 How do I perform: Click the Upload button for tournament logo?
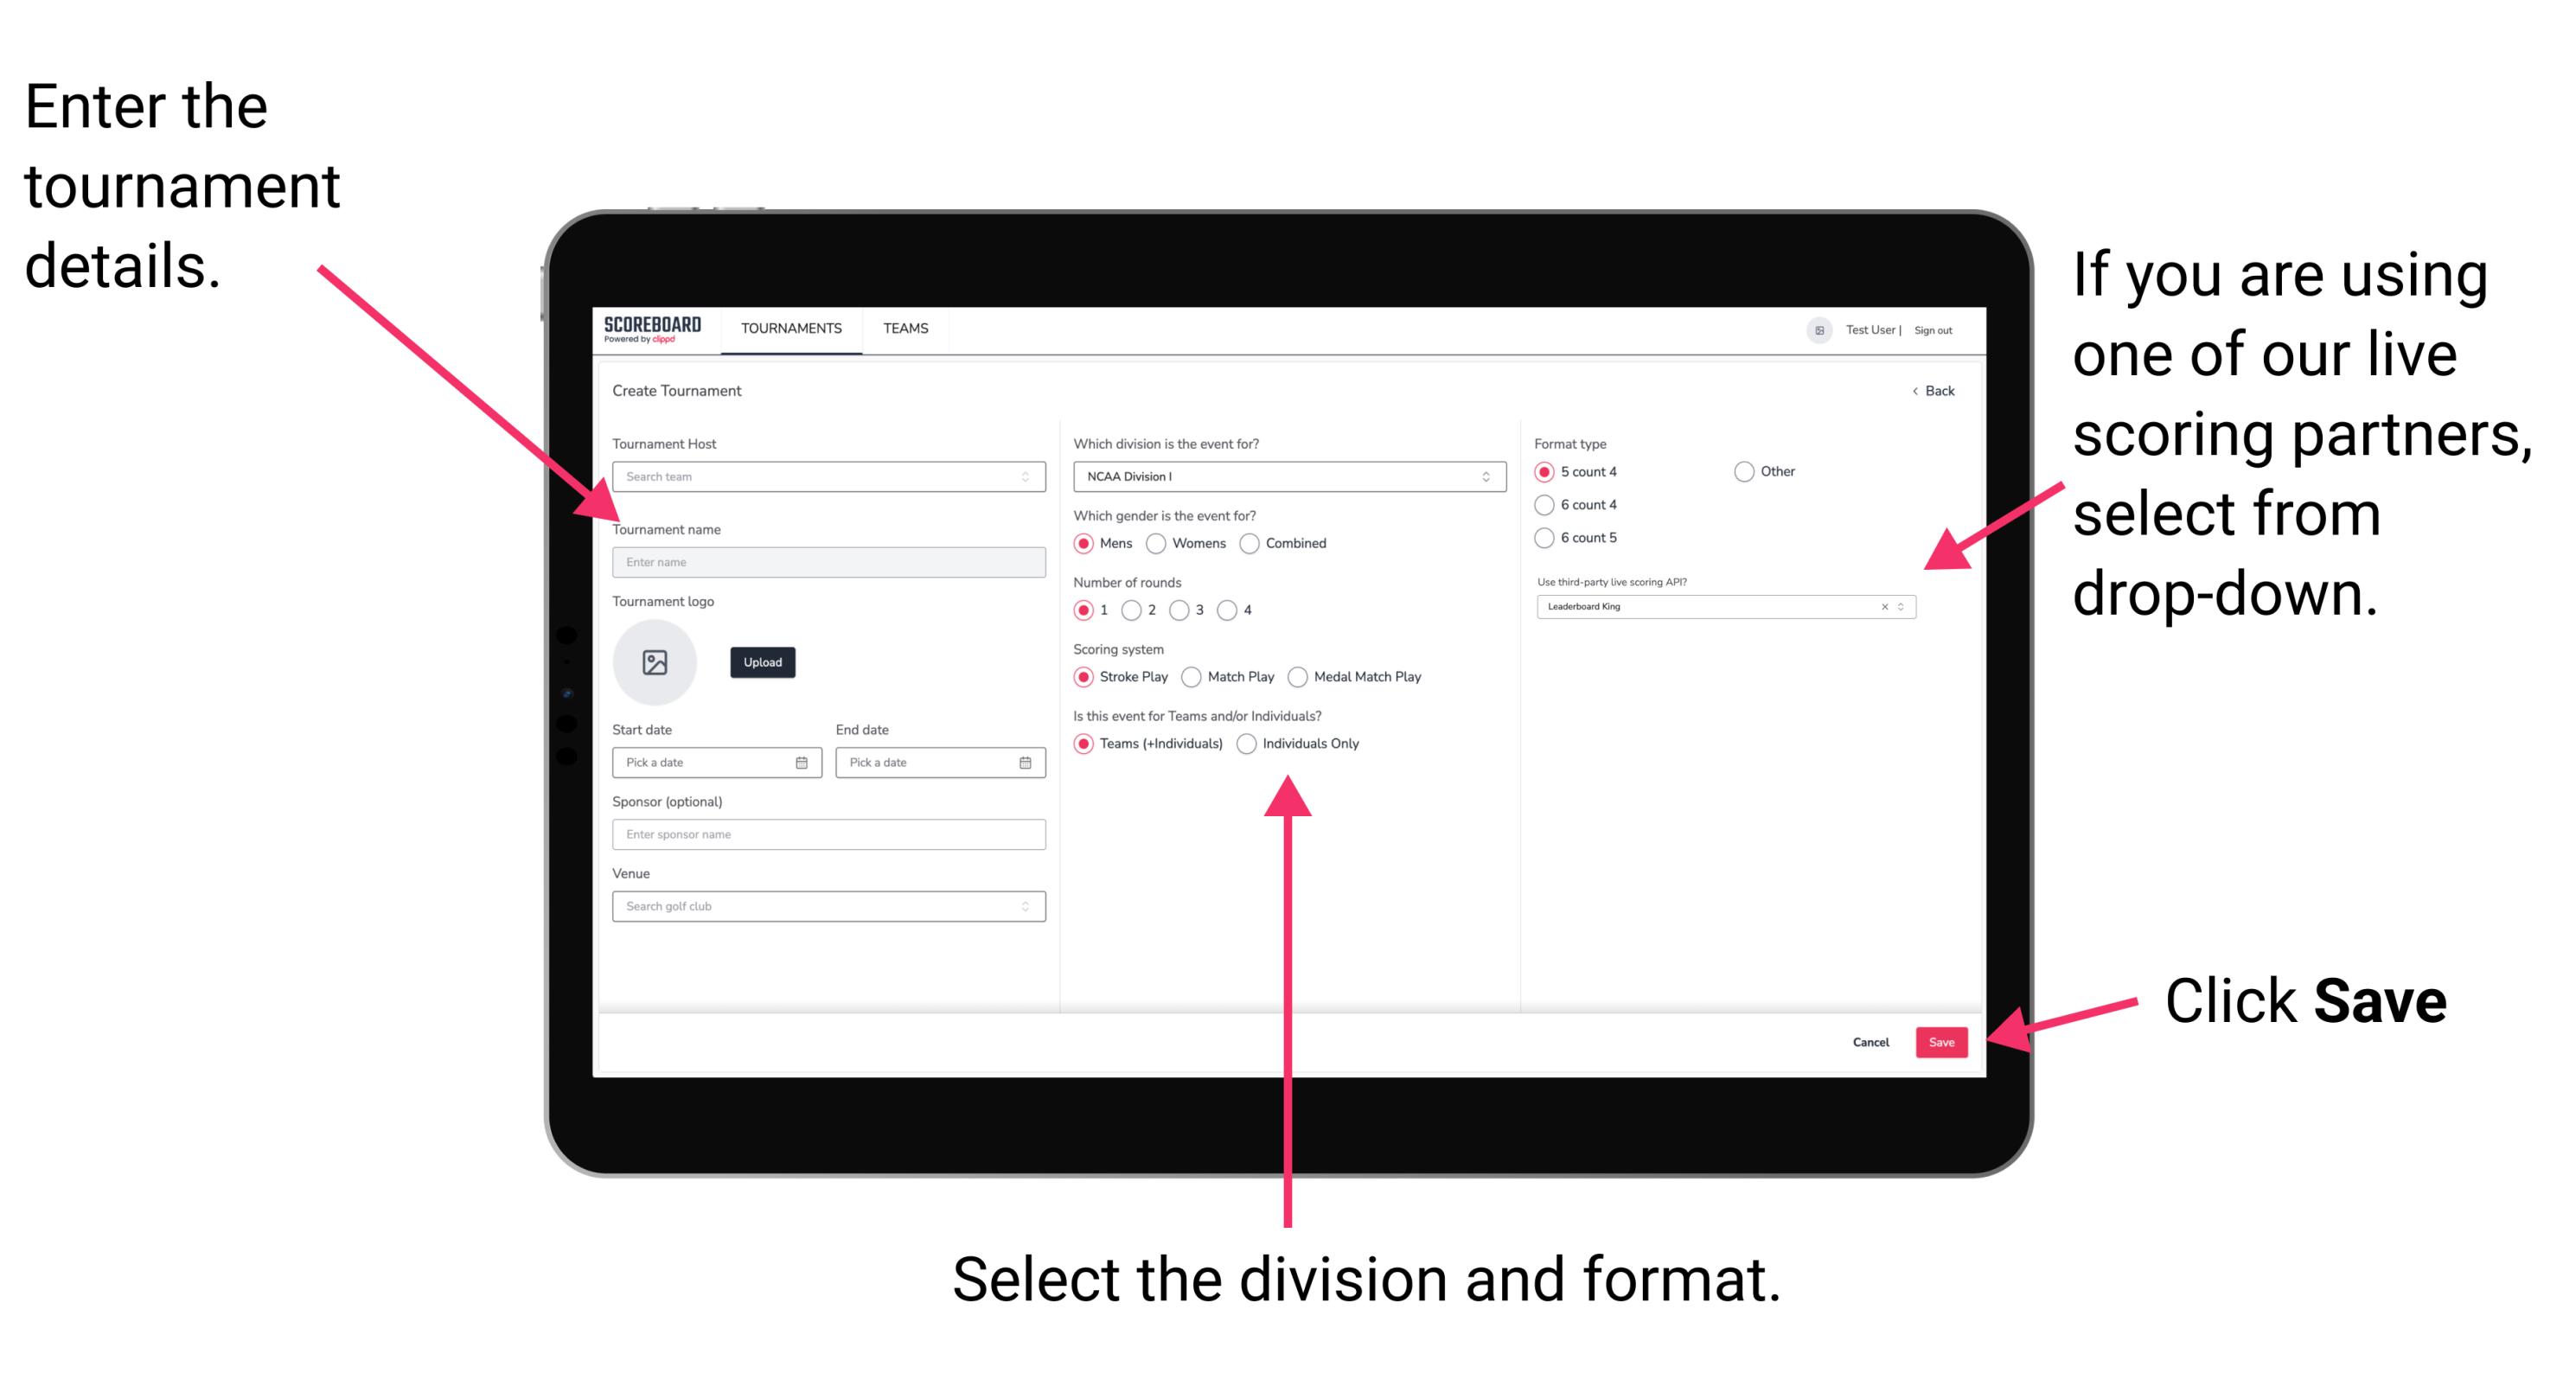tap(761, 662)
